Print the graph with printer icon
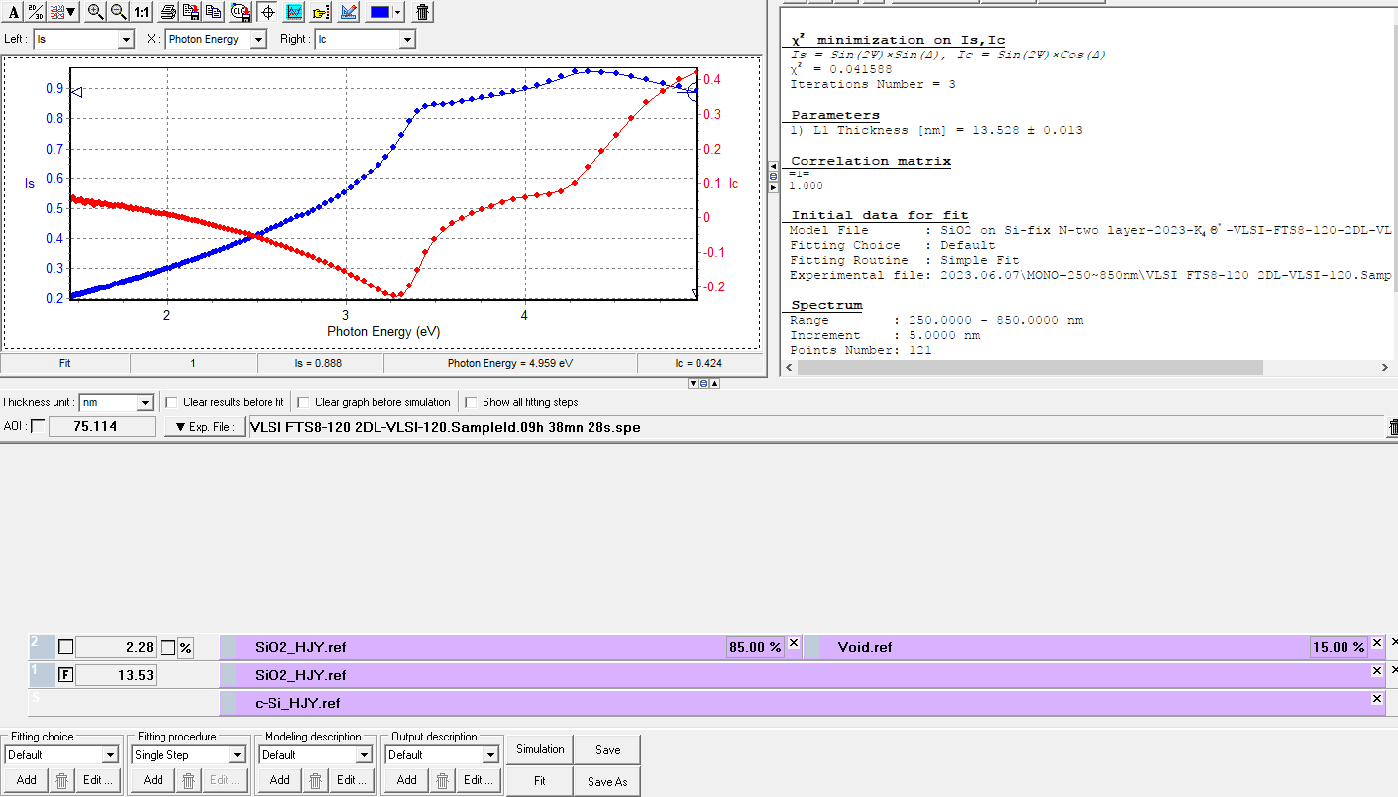 click(168, 12)
